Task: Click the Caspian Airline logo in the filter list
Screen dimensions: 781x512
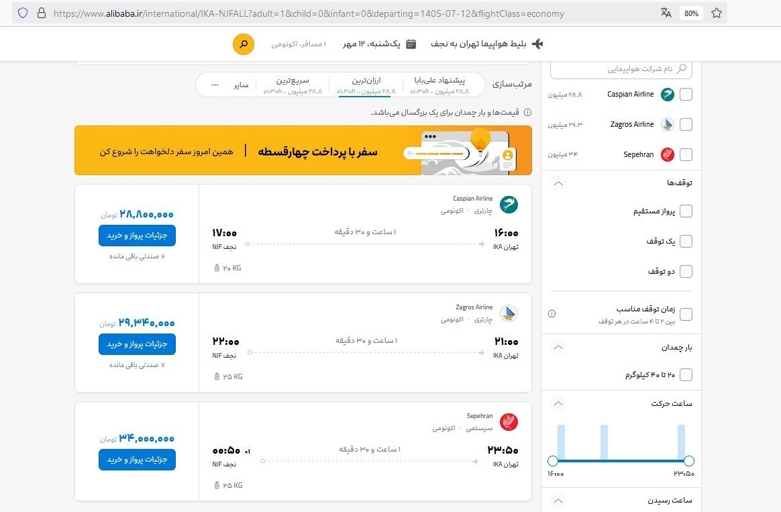Action: coord(668,94)
